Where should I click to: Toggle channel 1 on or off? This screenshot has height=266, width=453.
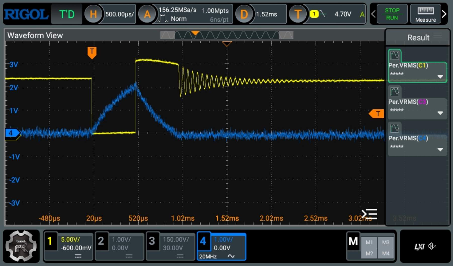[50, 241]
